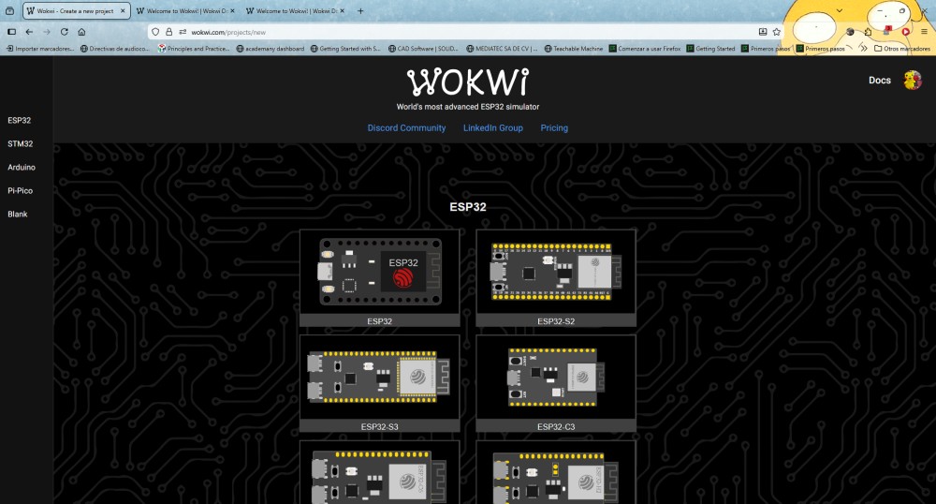The width and height of the screenshot is (936, 504).
Task: Open the user profile avatar
Action: (x=912, y=80)
